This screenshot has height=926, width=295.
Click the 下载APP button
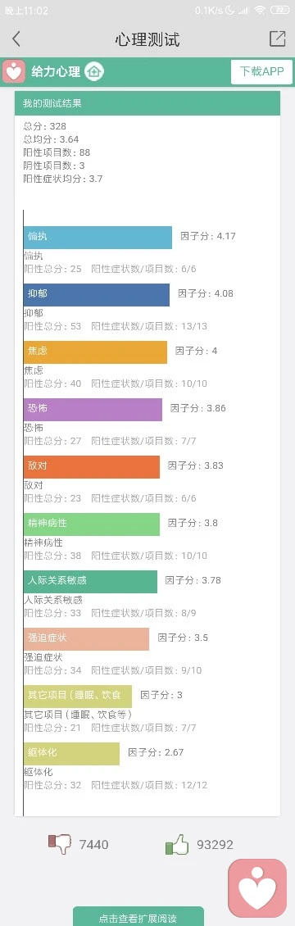261,72
